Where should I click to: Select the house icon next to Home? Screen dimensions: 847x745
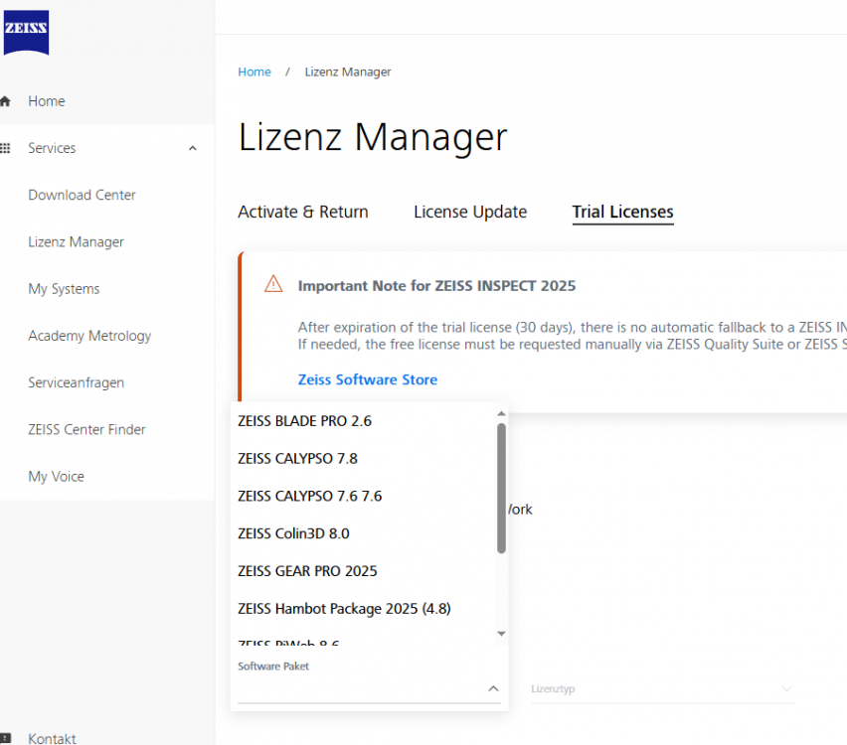[8, 100]
